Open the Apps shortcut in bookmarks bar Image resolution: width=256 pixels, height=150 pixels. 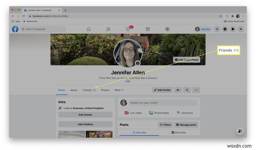[16, 21]
